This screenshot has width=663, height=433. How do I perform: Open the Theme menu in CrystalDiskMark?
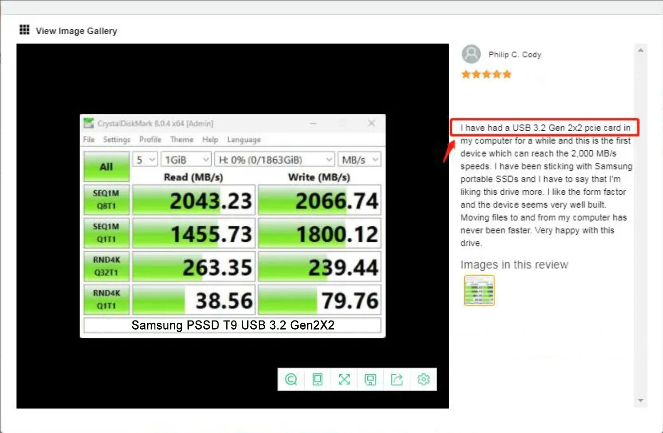point(182,140)
